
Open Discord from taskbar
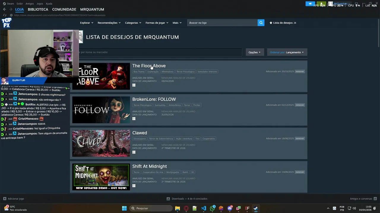(x=230, y=208)
